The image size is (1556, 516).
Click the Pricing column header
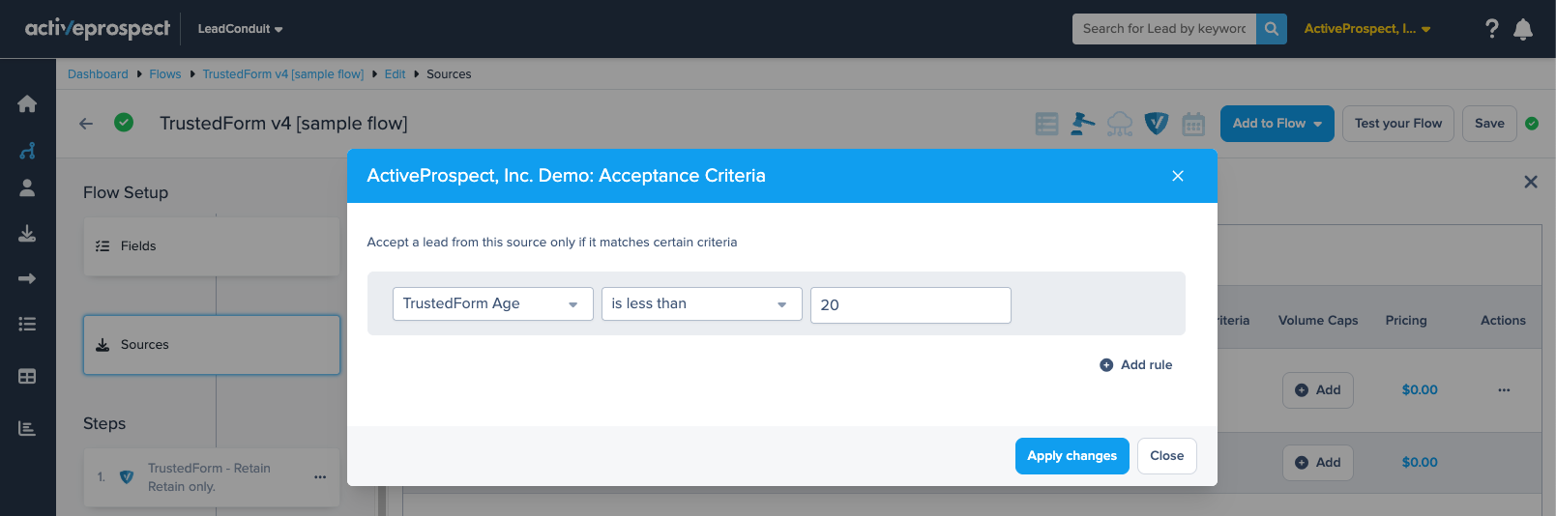(x=1405, y=321)
